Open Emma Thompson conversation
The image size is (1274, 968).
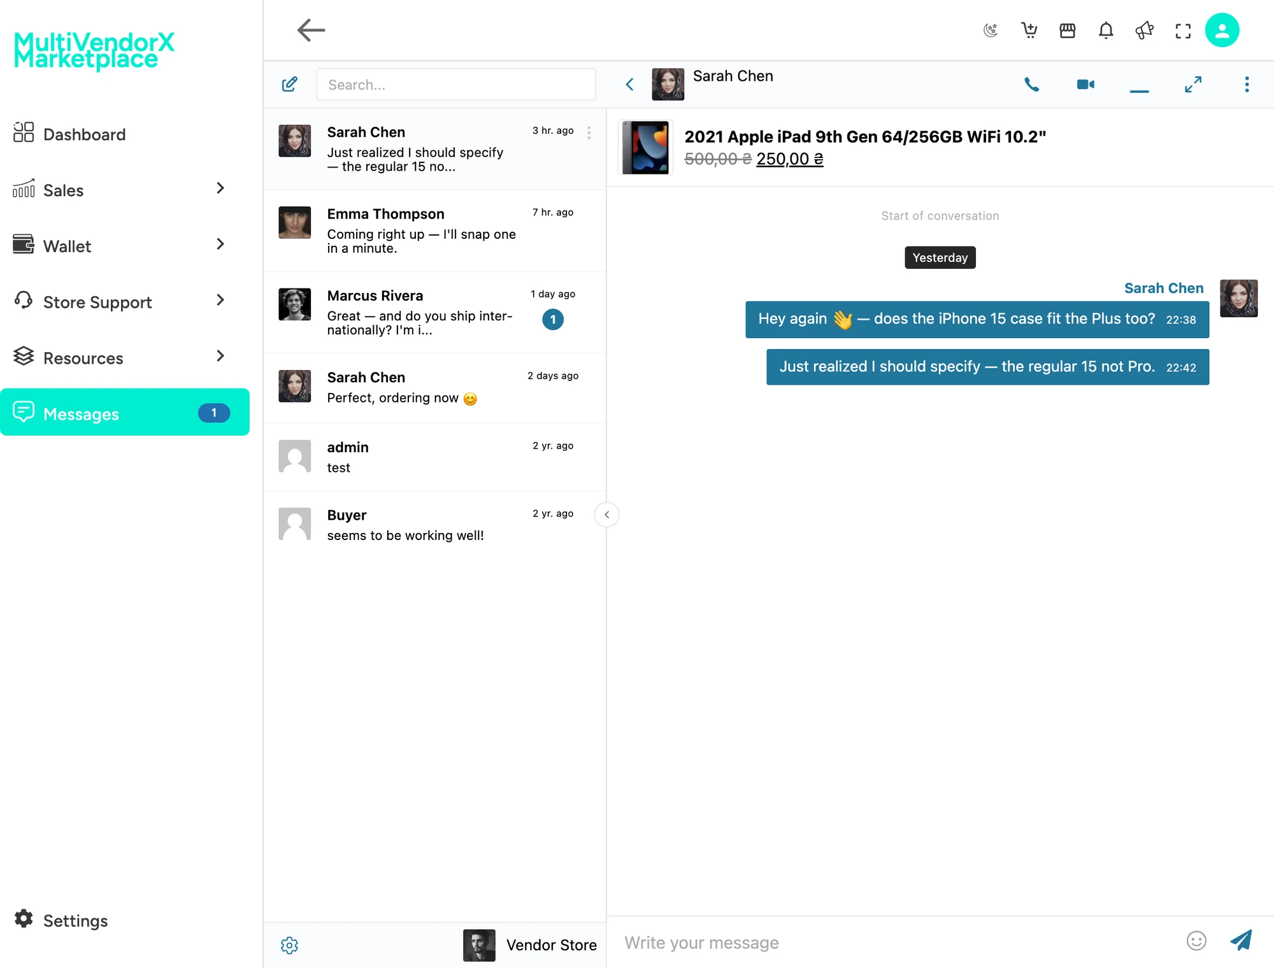coord(435,231)
